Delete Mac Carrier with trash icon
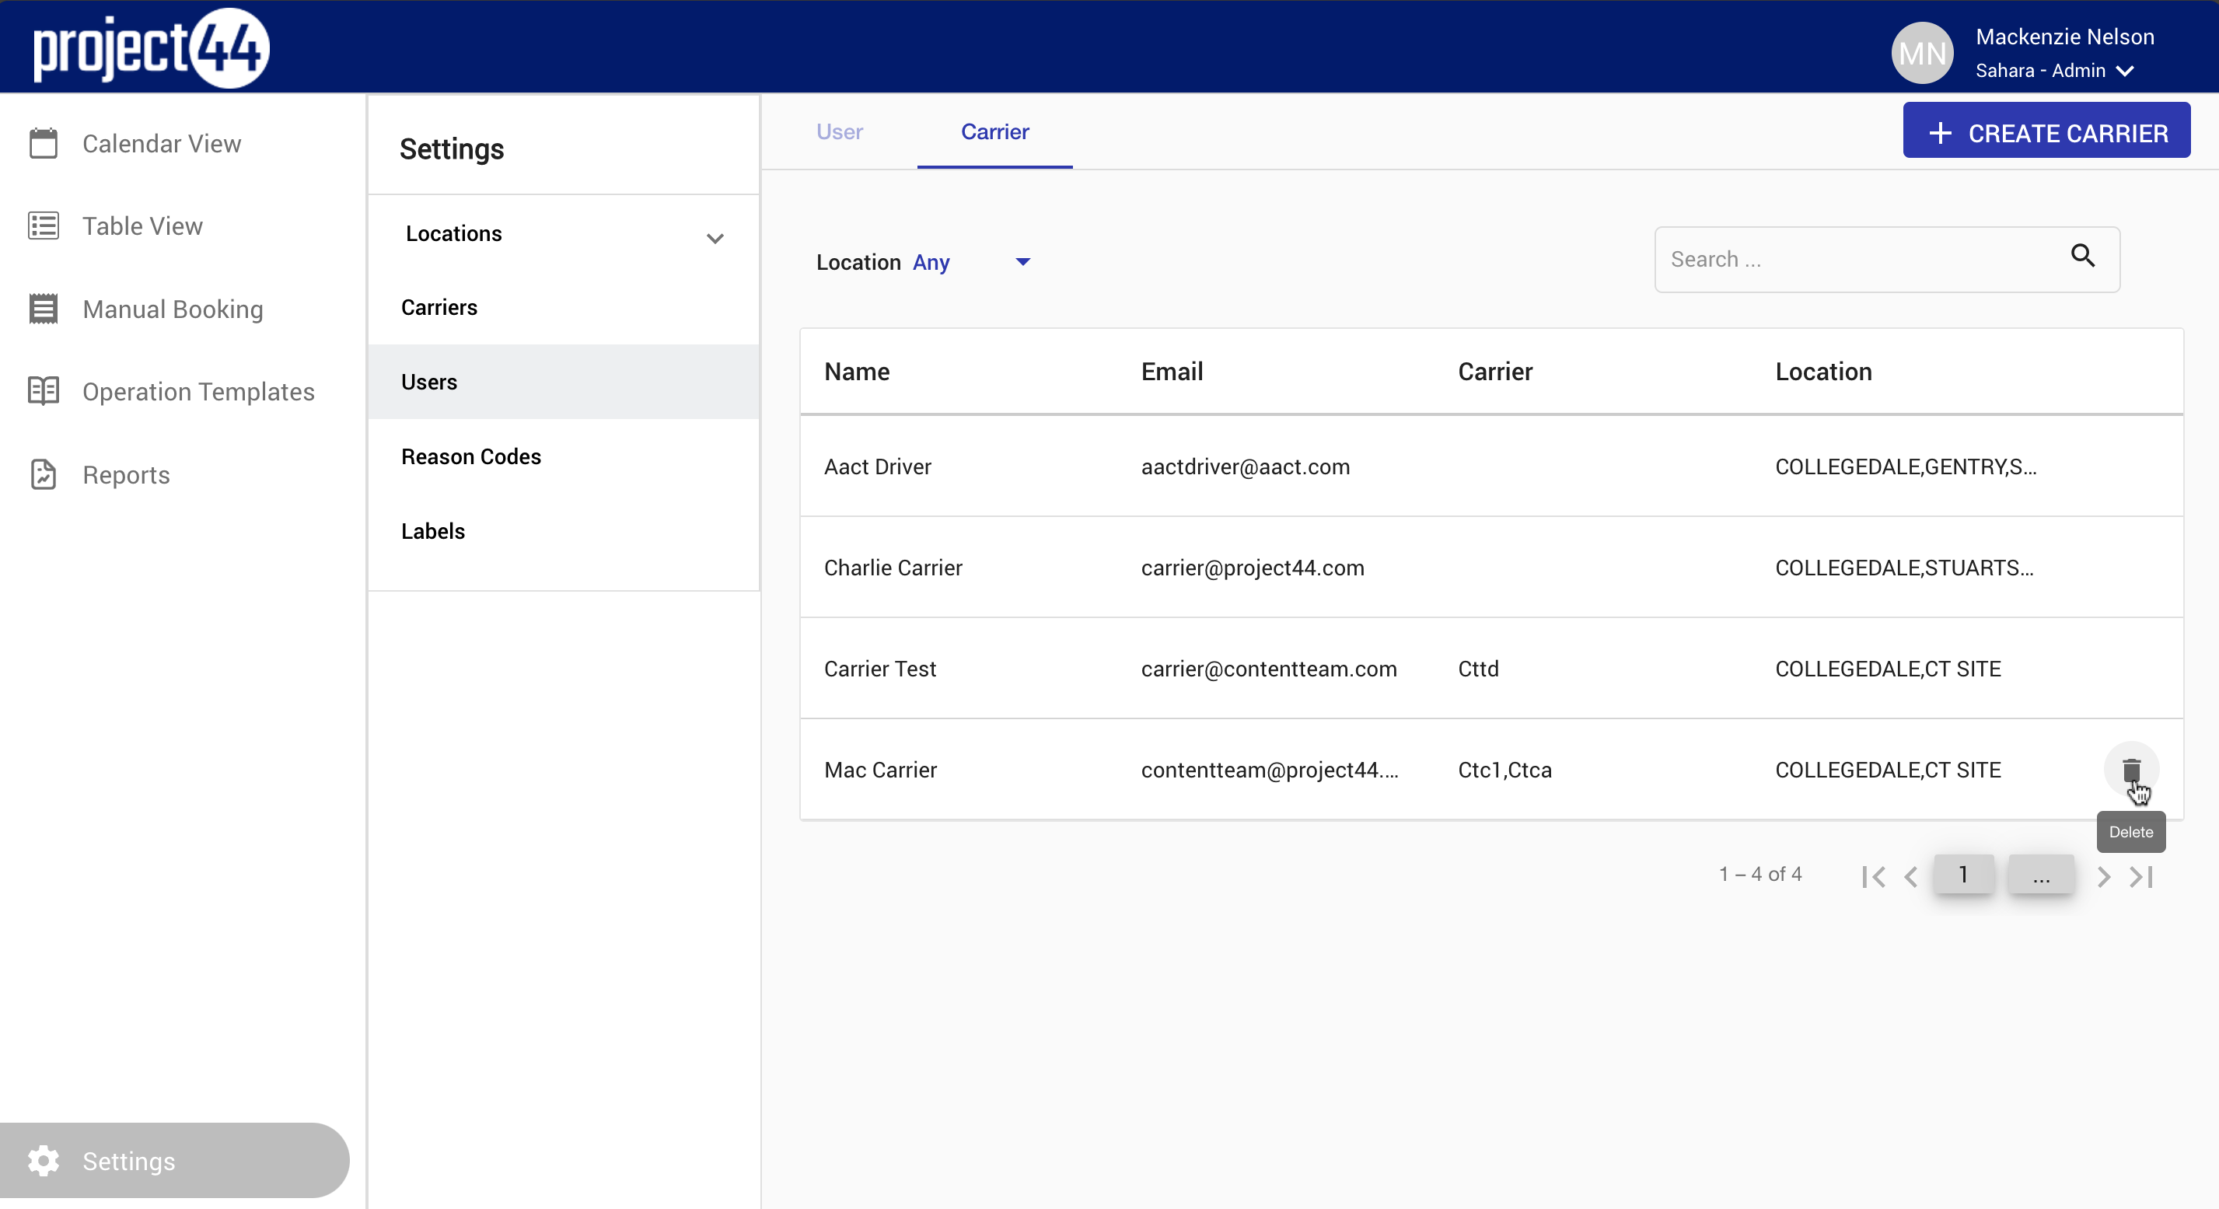Screen dimensions: 2219x1209 click(x=2131, y=769)
